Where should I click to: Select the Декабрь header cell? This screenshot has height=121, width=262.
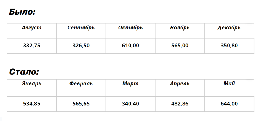pyautogui.click(x=229, y=28)
